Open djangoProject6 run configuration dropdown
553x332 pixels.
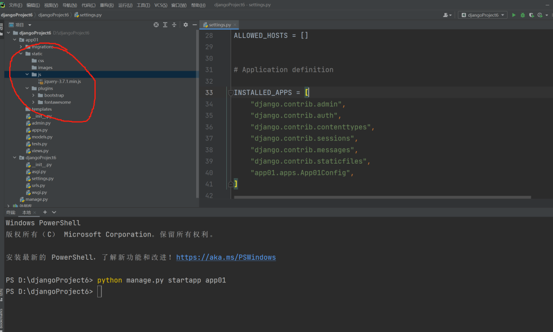[x=482, y=15]
